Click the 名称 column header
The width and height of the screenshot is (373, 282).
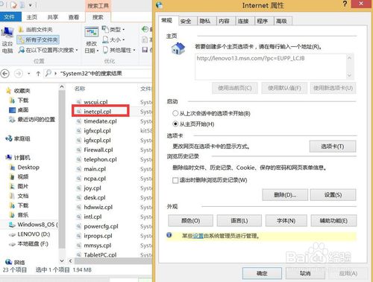(x=80, y=89)
